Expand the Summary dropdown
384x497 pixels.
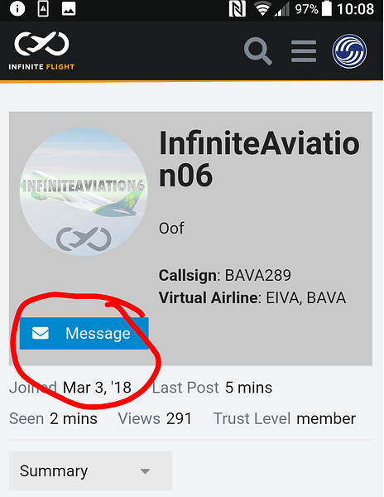(90, 470)
